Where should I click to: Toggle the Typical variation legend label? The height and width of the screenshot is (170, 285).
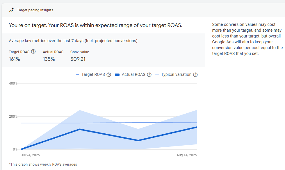point(176,75)
